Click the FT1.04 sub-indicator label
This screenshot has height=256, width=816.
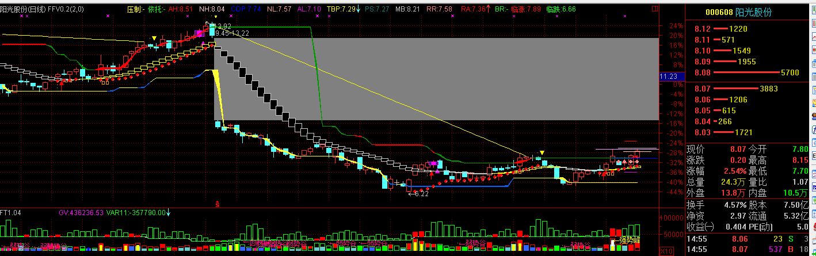pos(10,212)
